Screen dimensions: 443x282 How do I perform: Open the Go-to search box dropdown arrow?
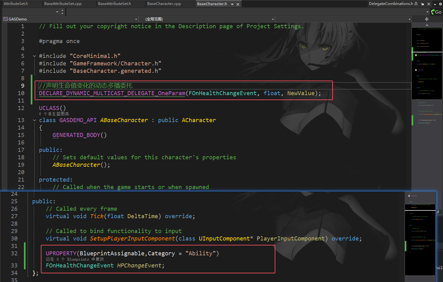tap(428, 12)
